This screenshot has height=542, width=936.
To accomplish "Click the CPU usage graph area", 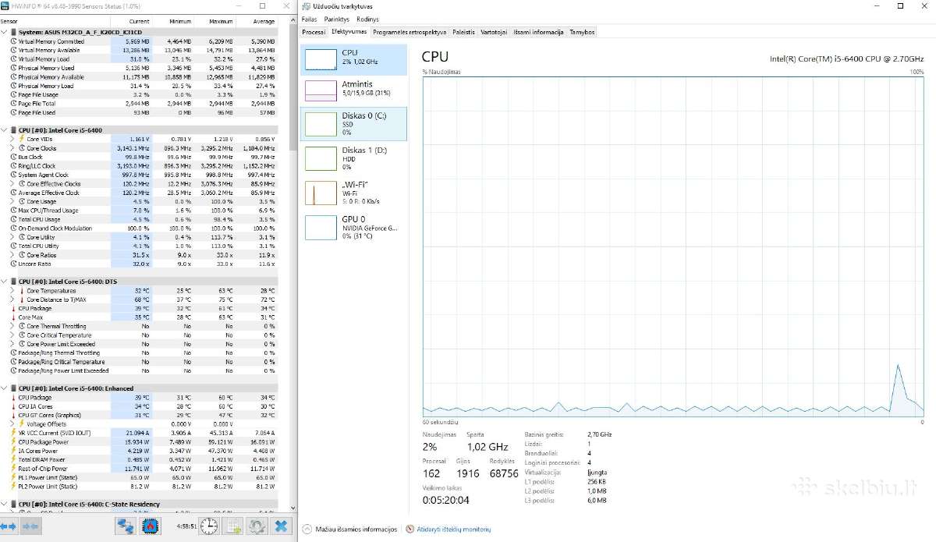I will pos(673,247).
